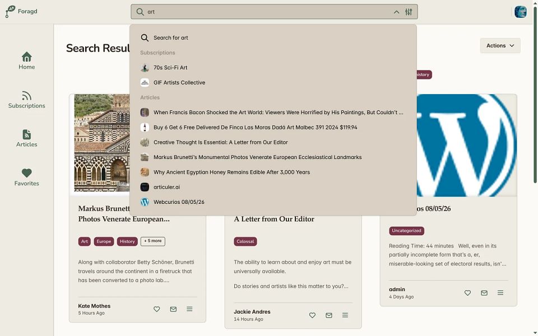The width and height of the screenshot is (538, 336).
Task: Click the author name Jackie Andres
Action: pyautogui.click(x=252, y=312)
